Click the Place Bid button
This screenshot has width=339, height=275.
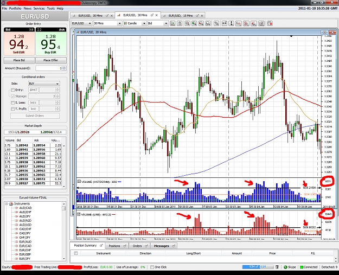pyautogui.click(x=19, y=60)
